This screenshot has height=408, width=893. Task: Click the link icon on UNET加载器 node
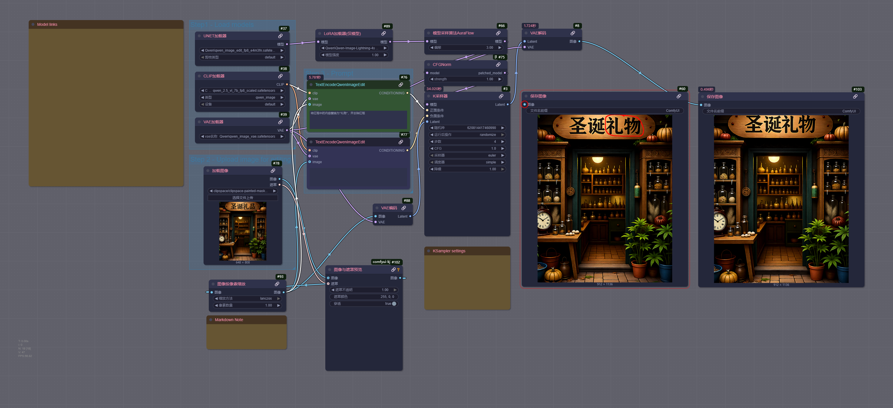point(280,36)
